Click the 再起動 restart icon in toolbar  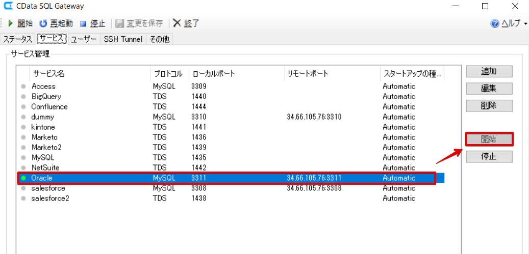(x=43, y=23)
